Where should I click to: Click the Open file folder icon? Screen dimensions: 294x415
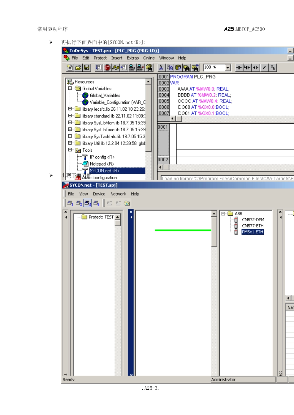79,67
